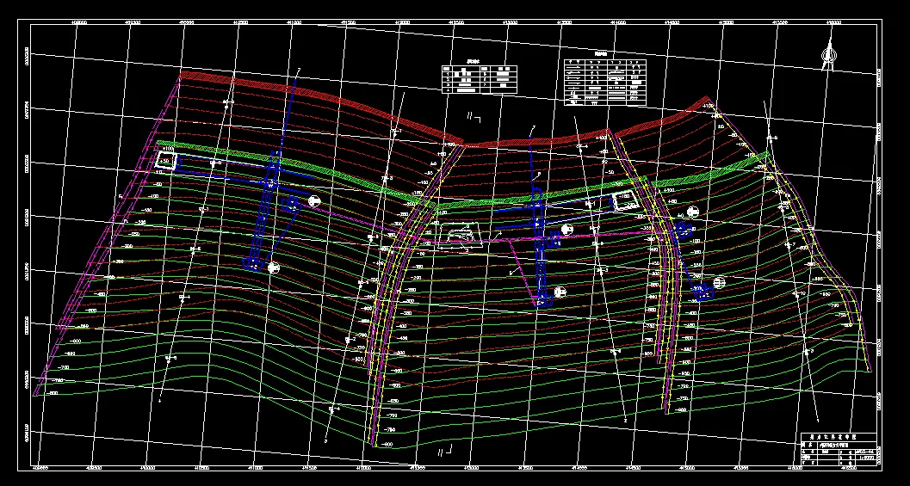Click the north arrow compass symbol
Viewport: 910px width, 486px height.
829,54
